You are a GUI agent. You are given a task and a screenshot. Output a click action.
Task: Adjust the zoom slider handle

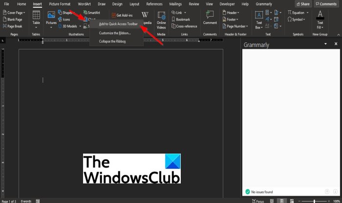pyautogui.click(x=314, y=201)
